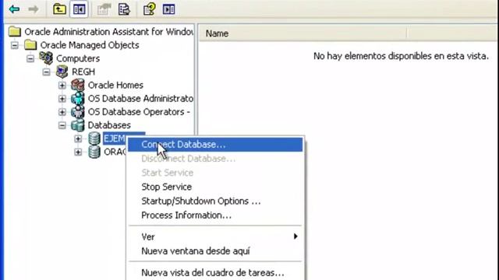
Task: Click the Export list toolbar icon
Action: (124, 9)
